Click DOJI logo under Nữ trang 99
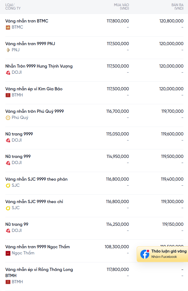The width and height of the screenshot is (188, 291). (x=8, y=231)
